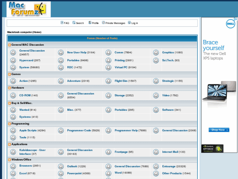238x179 pixels.
Task: Visit the Comm forum
Action: pyautogui.click(x=119, y=53)
